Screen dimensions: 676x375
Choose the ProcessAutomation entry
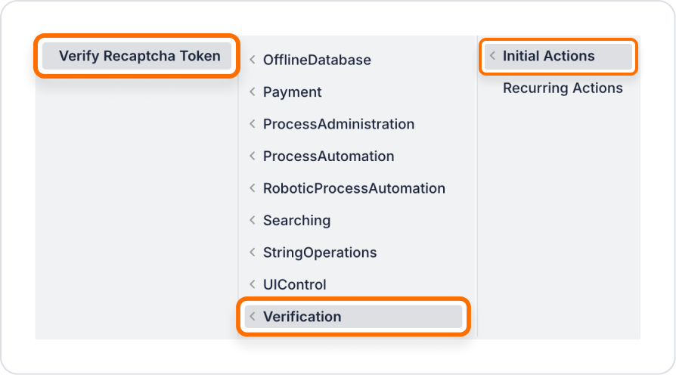(328, 156)
